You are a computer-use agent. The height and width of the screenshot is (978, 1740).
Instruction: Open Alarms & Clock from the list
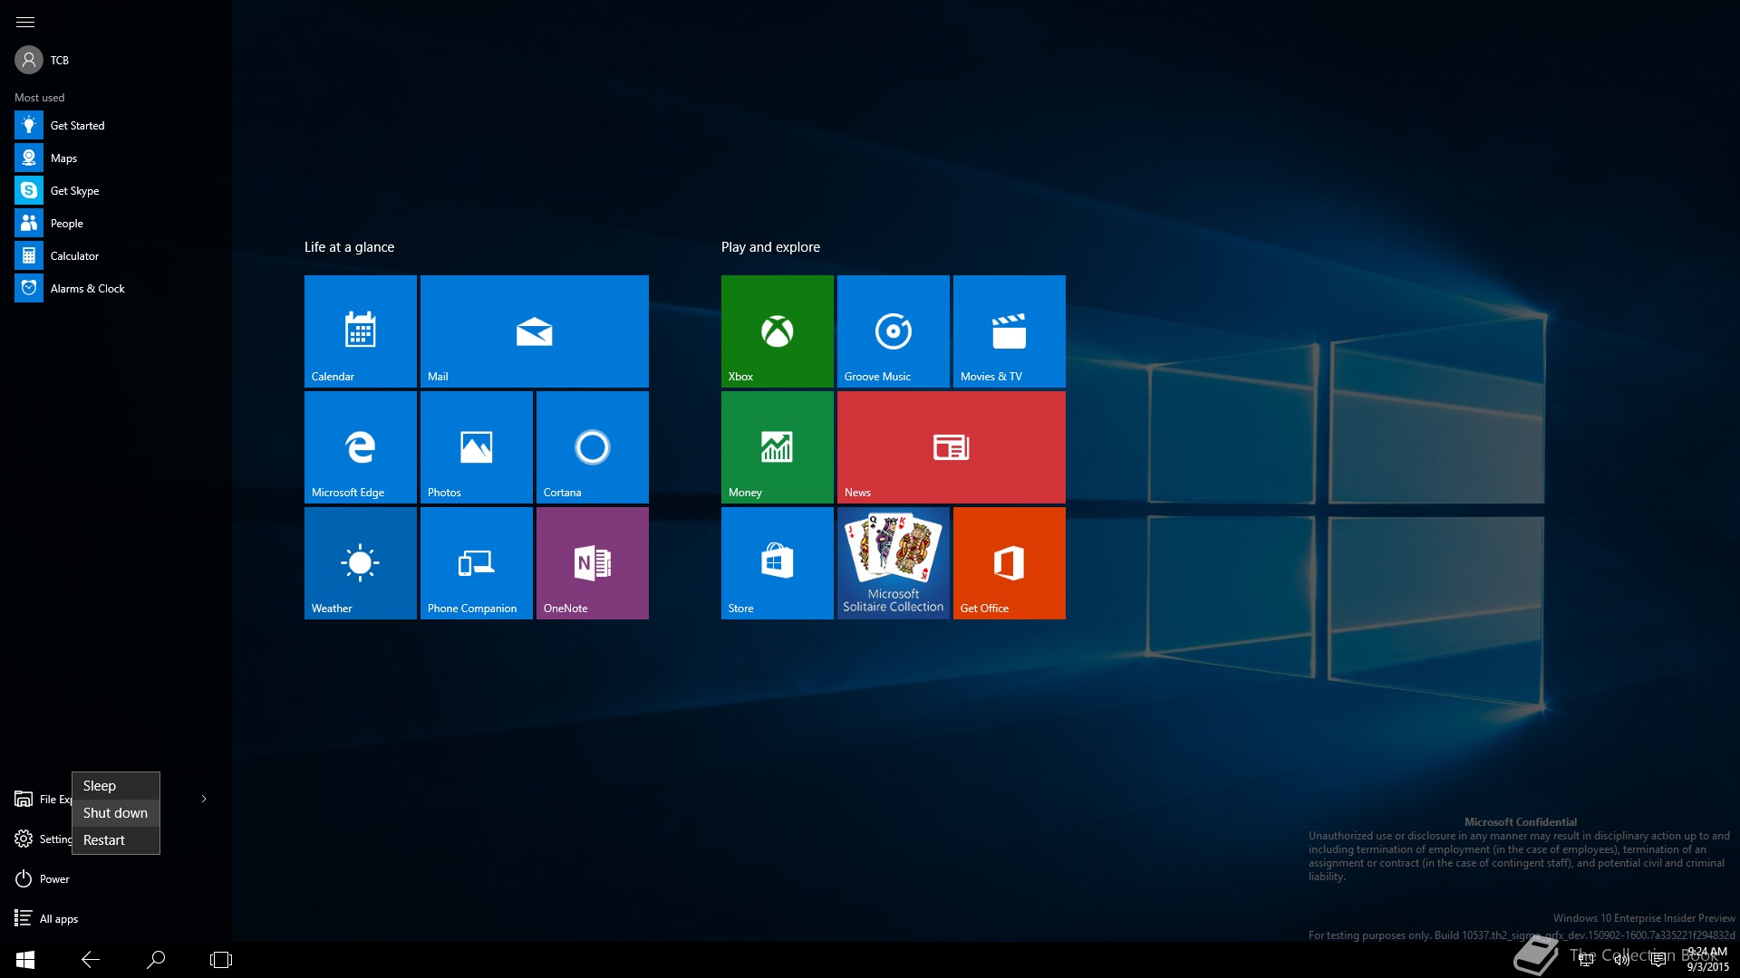coord(115,288)
